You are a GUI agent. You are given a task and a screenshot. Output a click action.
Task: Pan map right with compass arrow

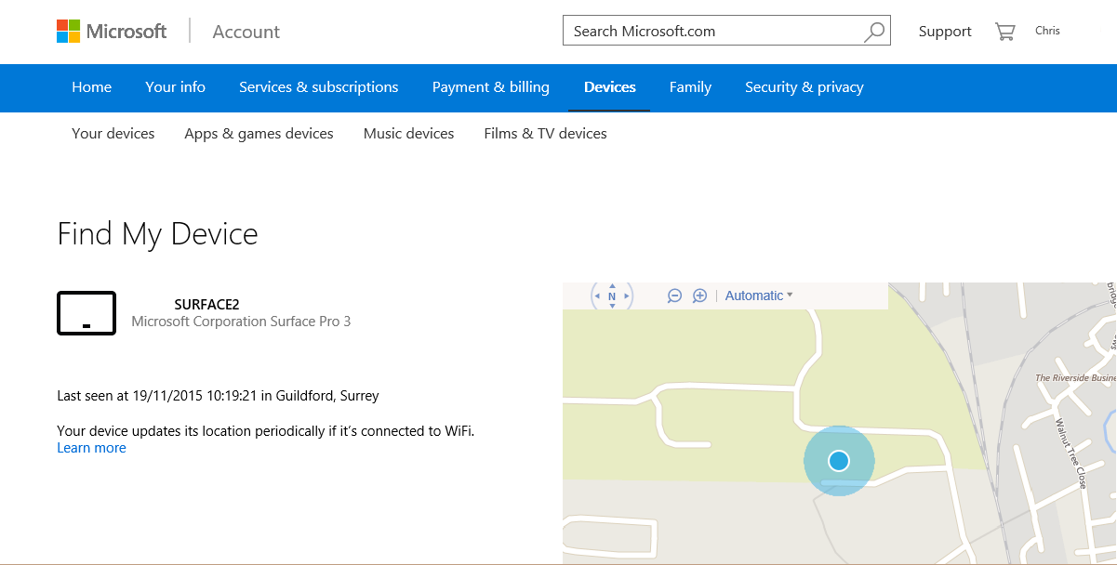628,296
